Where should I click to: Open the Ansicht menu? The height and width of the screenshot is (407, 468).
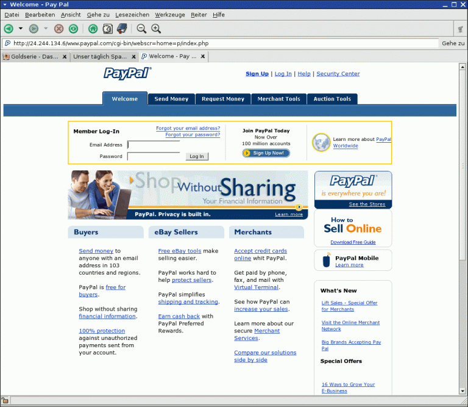click(x=71, y=15)
